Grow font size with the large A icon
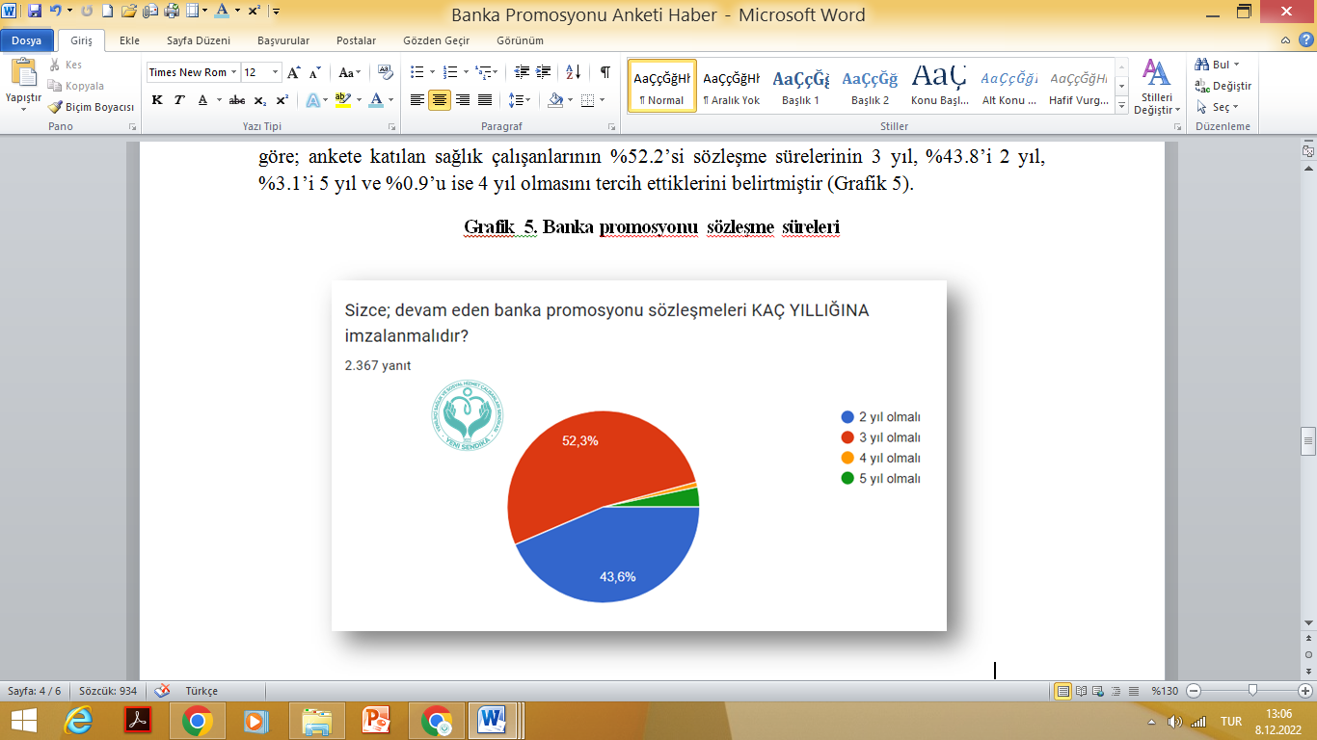 coord(294,72)
